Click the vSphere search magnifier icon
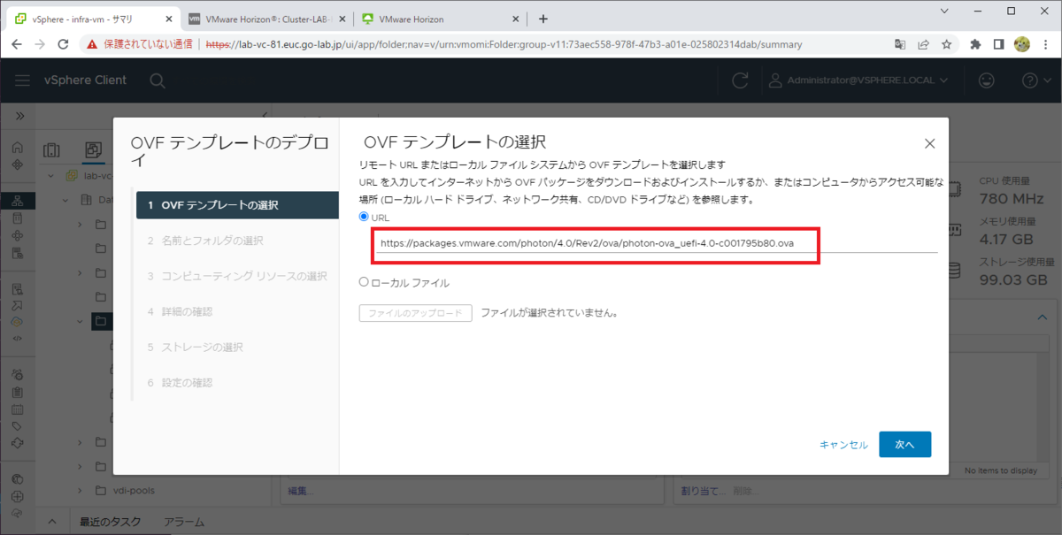This screenshot has width=1062, height=535. click(157, 80)
